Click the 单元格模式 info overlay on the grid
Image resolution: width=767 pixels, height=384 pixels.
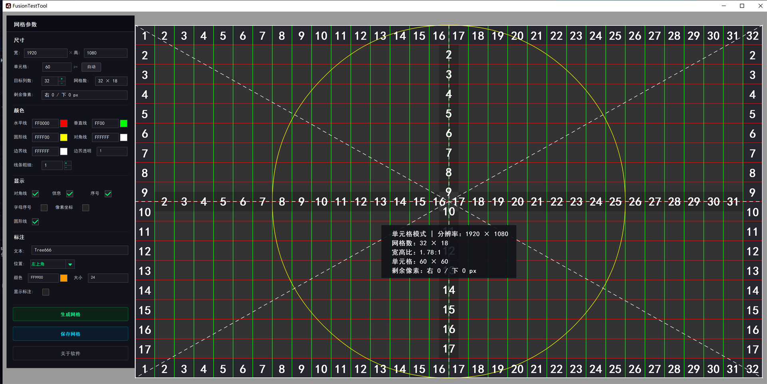[x=449, y=252]
